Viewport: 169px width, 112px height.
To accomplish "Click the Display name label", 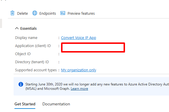I will [26, 38].
